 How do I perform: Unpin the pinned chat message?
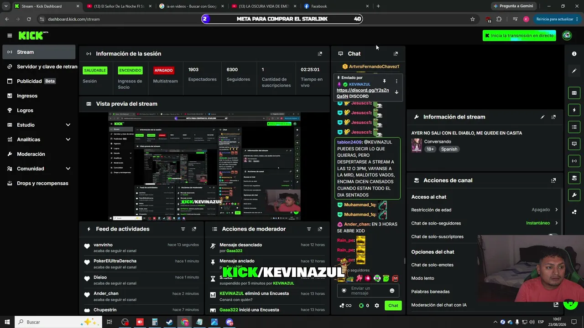coord(384,81)
